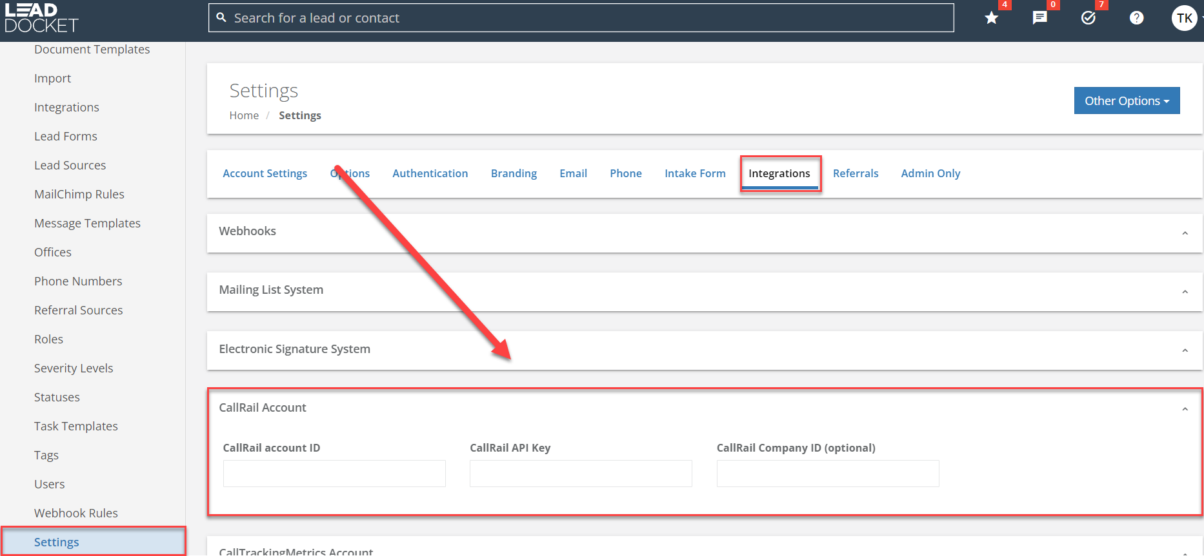The height and width of the screenshot is (556, 1204).
Task: Collapse the Webhooks section chevron
Action: click(x=1185, y=233)
